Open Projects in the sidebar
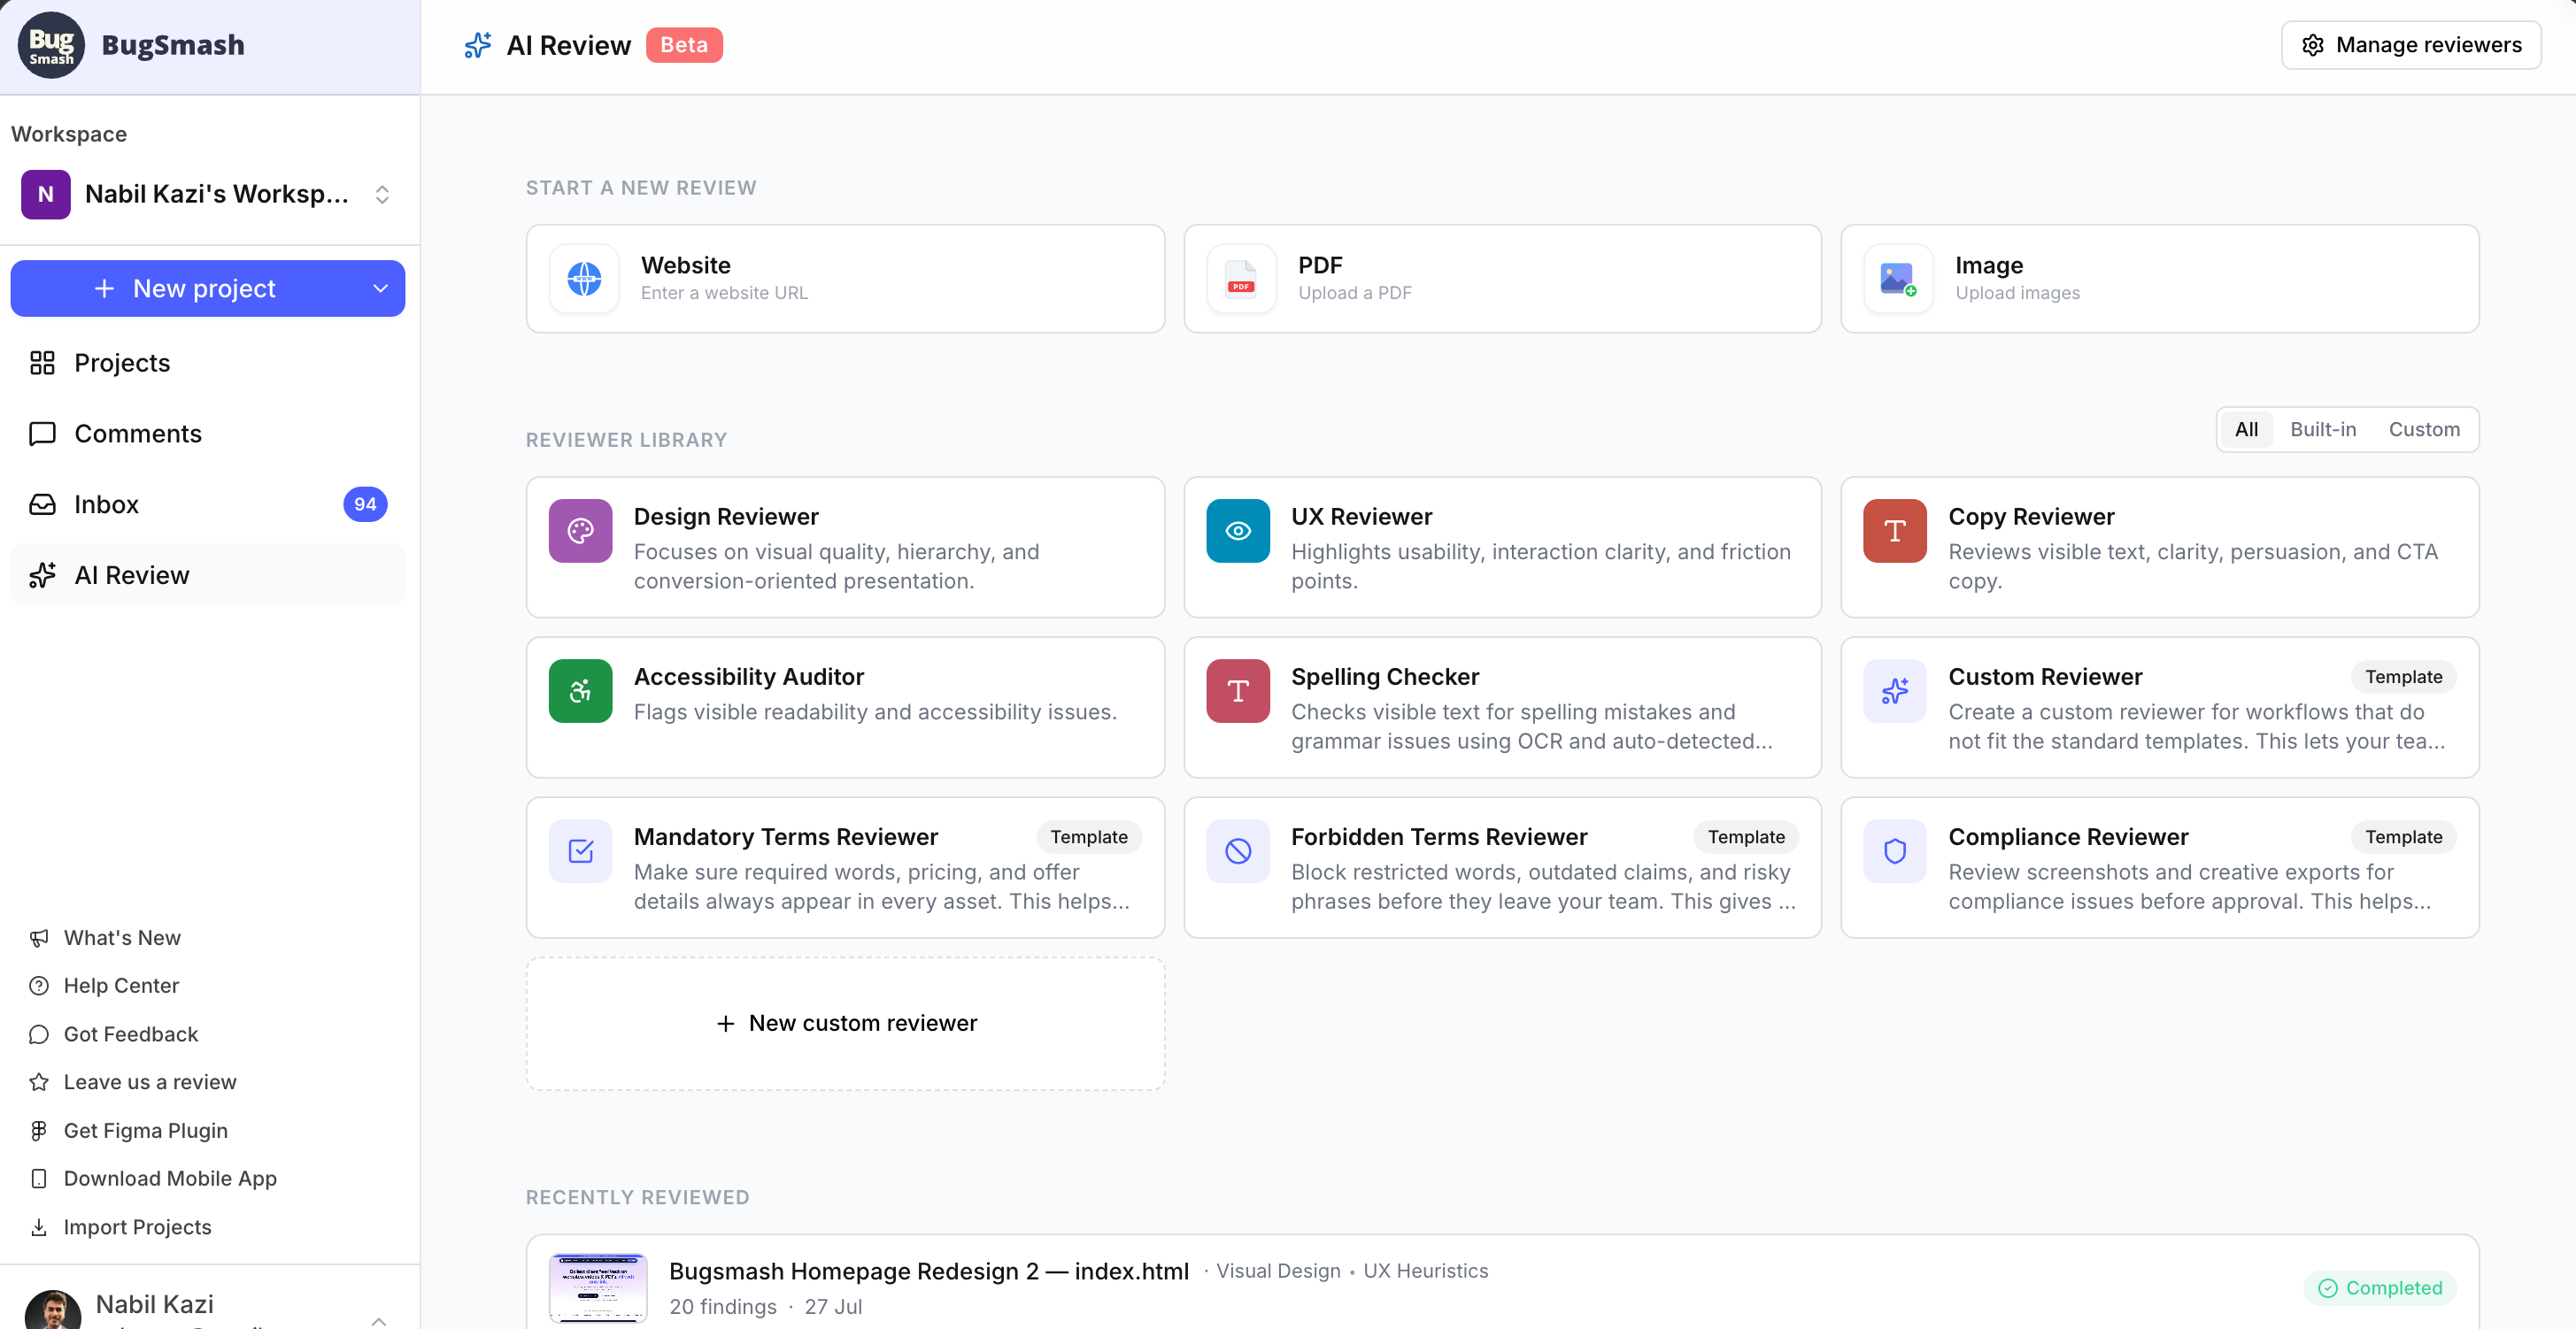Image resolution: width=2576 pixels, height=1329 pixels. (208, 363)
